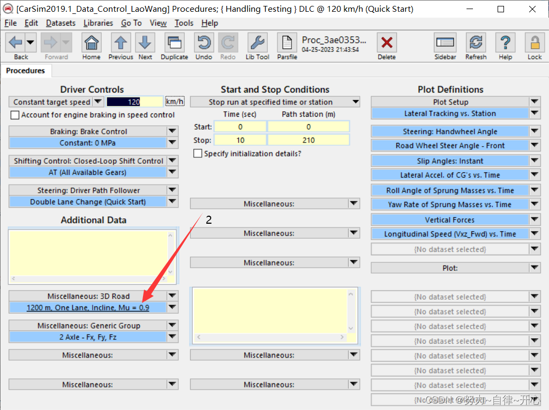The height and width of the screenshot is (410, 549).
Task: Open the Lib Tool wrench icon
Action: coord(257,43)
